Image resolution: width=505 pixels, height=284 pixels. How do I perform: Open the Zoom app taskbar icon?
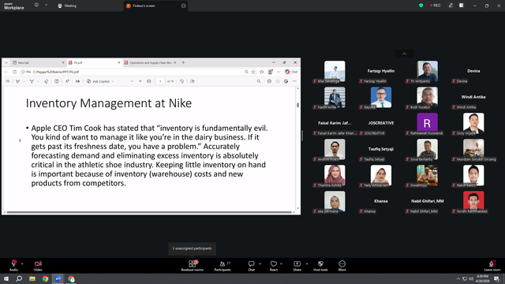point(58,278)
